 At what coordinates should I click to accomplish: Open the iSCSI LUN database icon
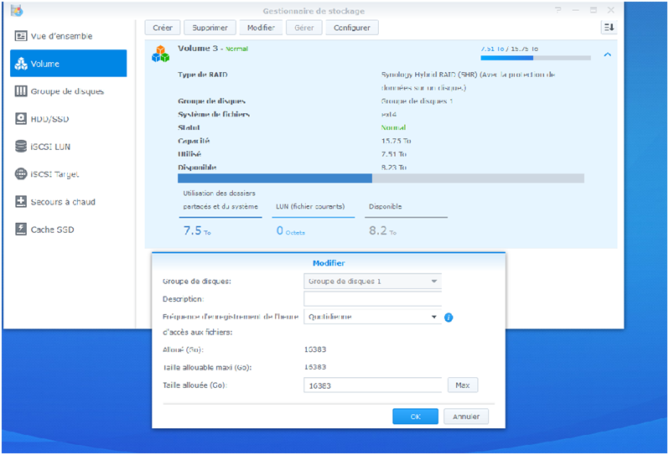click(x=21, y=147)
